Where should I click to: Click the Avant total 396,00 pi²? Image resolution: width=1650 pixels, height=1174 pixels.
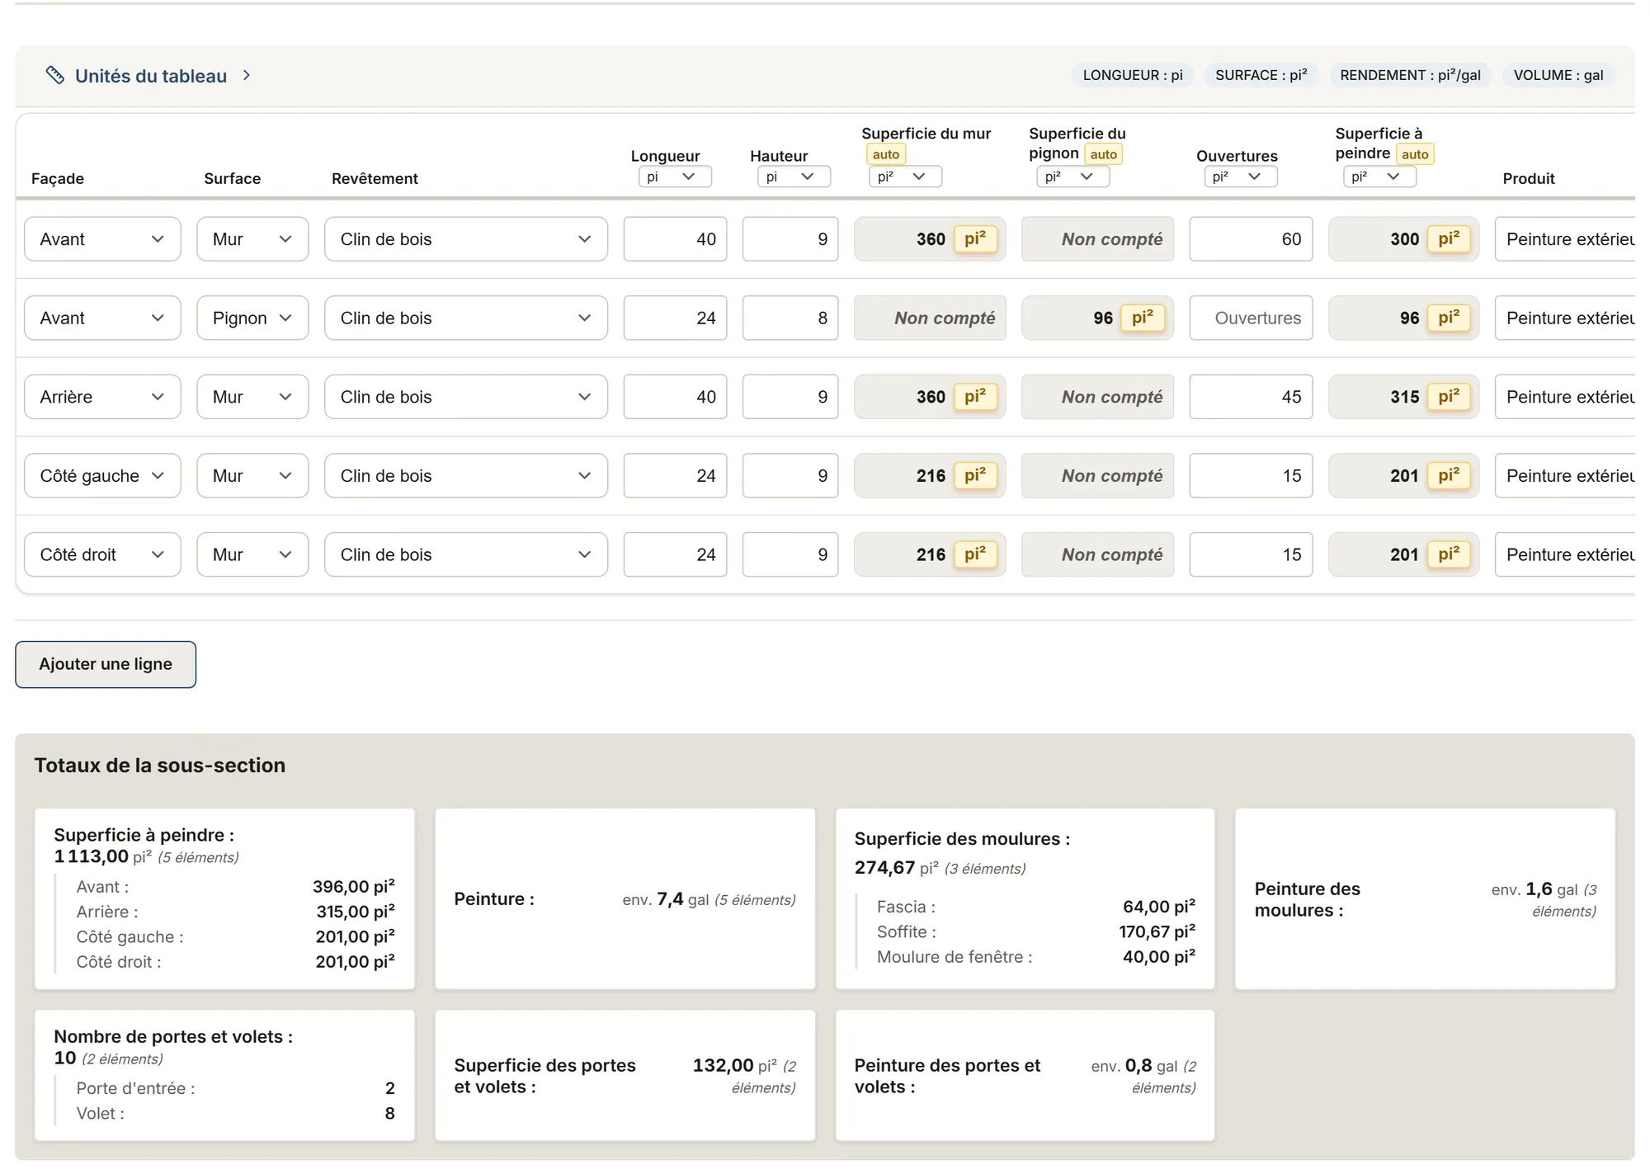click(353, 887)
